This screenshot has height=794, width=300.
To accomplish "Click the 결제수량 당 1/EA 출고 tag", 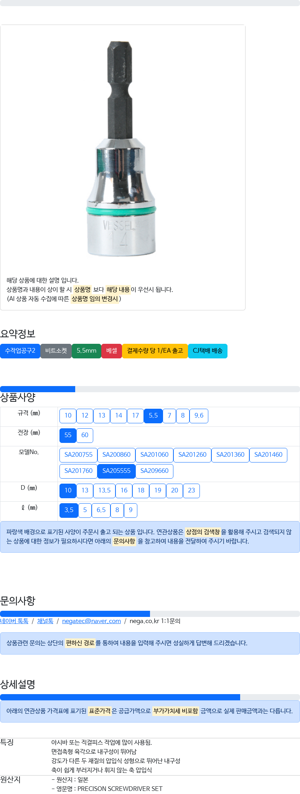I will tap(155, 351).
